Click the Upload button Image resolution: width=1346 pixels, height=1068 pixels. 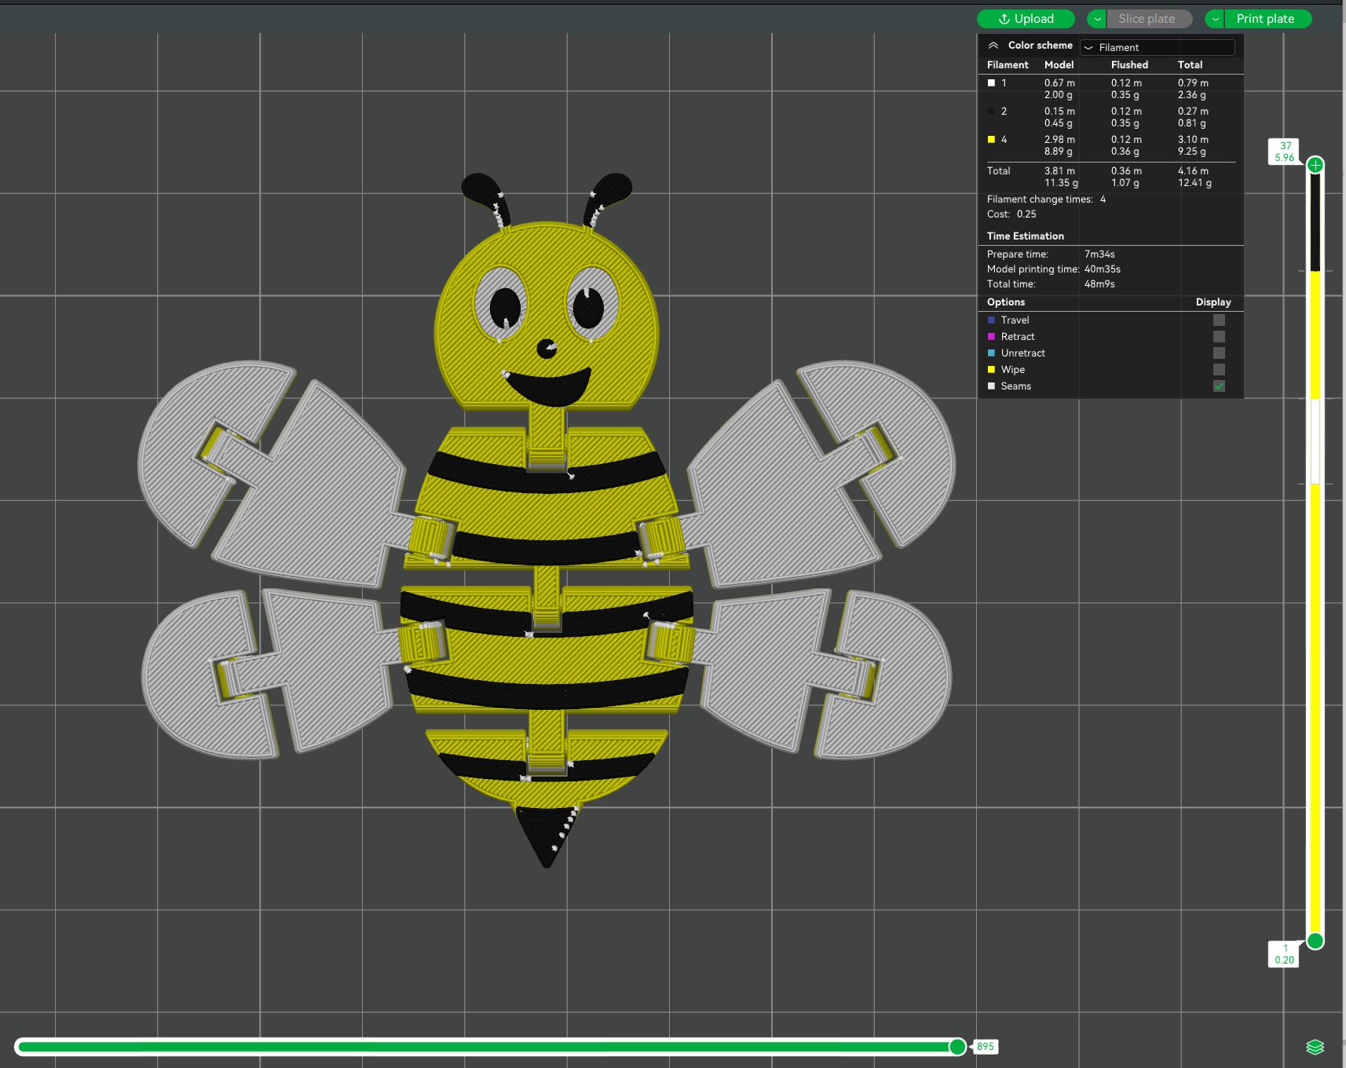[1026, 19]
